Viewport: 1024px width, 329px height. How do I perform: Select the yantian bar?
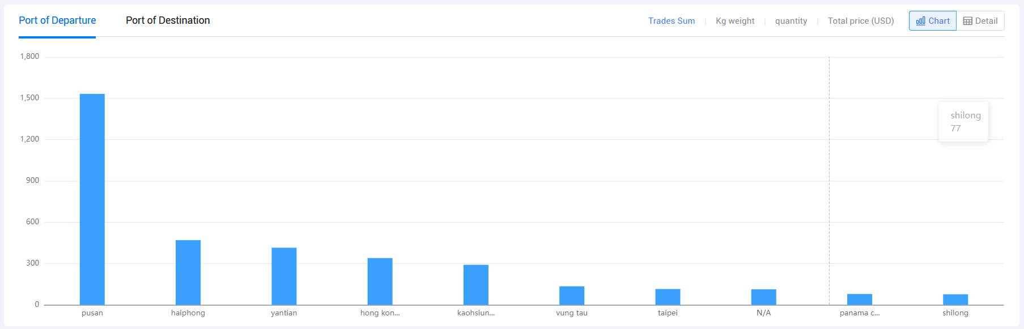pos(284,276)
